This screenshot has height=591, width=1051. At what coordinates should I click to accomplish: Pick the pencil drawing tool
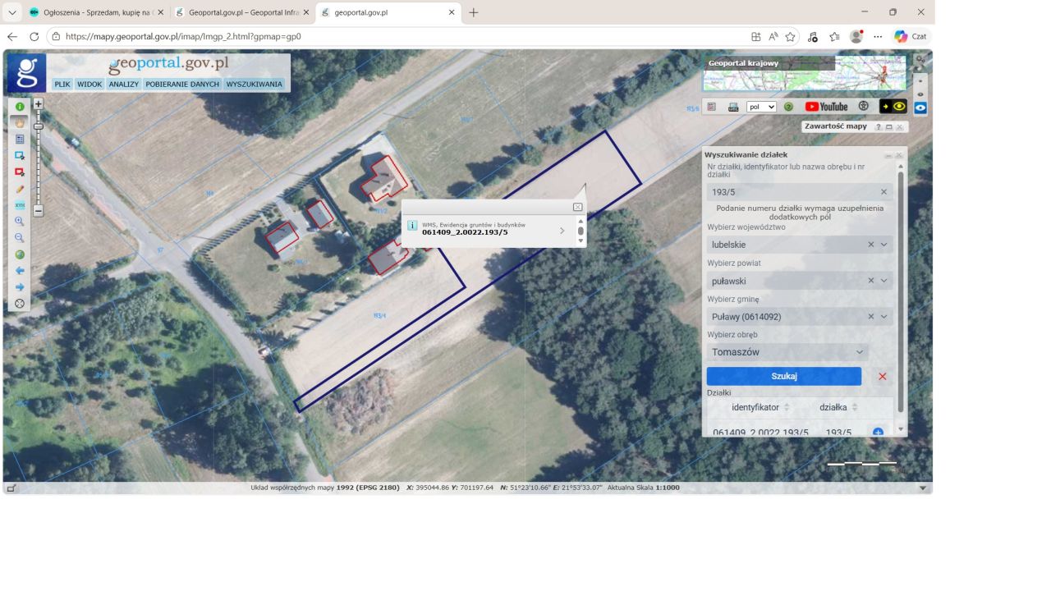[20, 189]
